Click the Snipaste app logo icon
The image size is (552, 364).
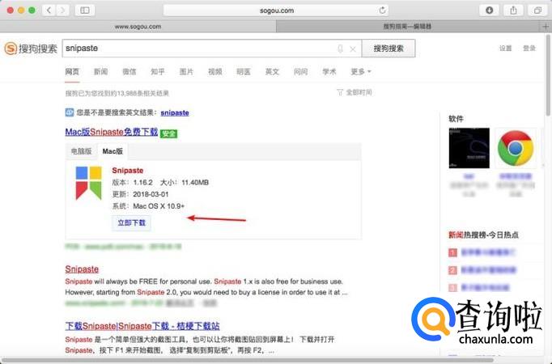click(x=88, y=183)
